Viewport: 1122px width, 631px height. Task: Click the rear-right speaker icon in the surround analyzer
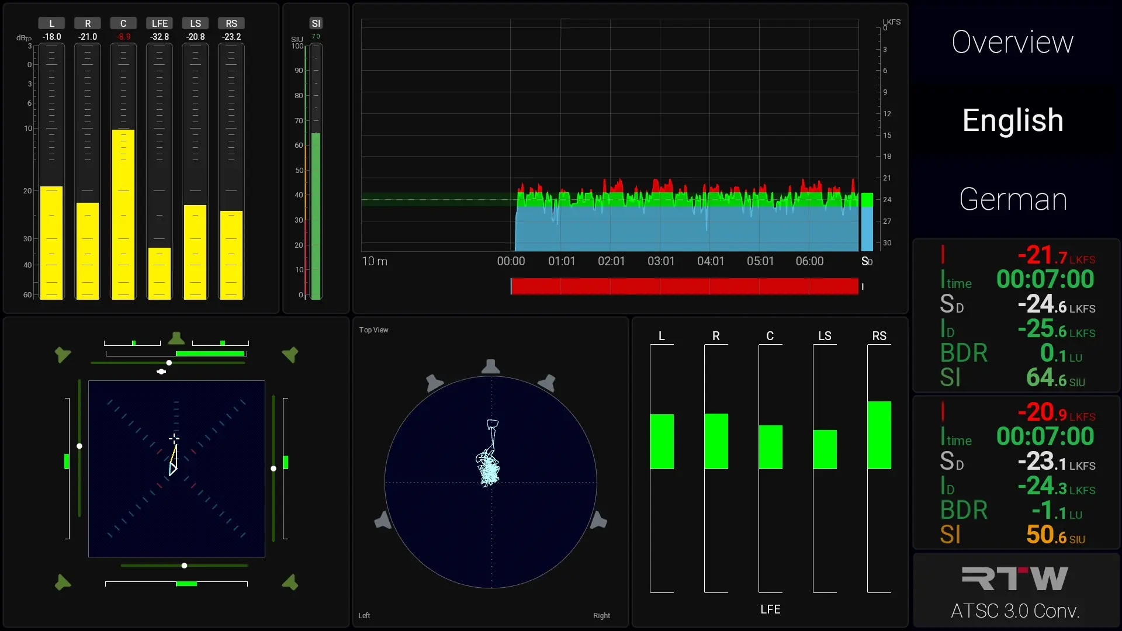[x=290, y=583]
